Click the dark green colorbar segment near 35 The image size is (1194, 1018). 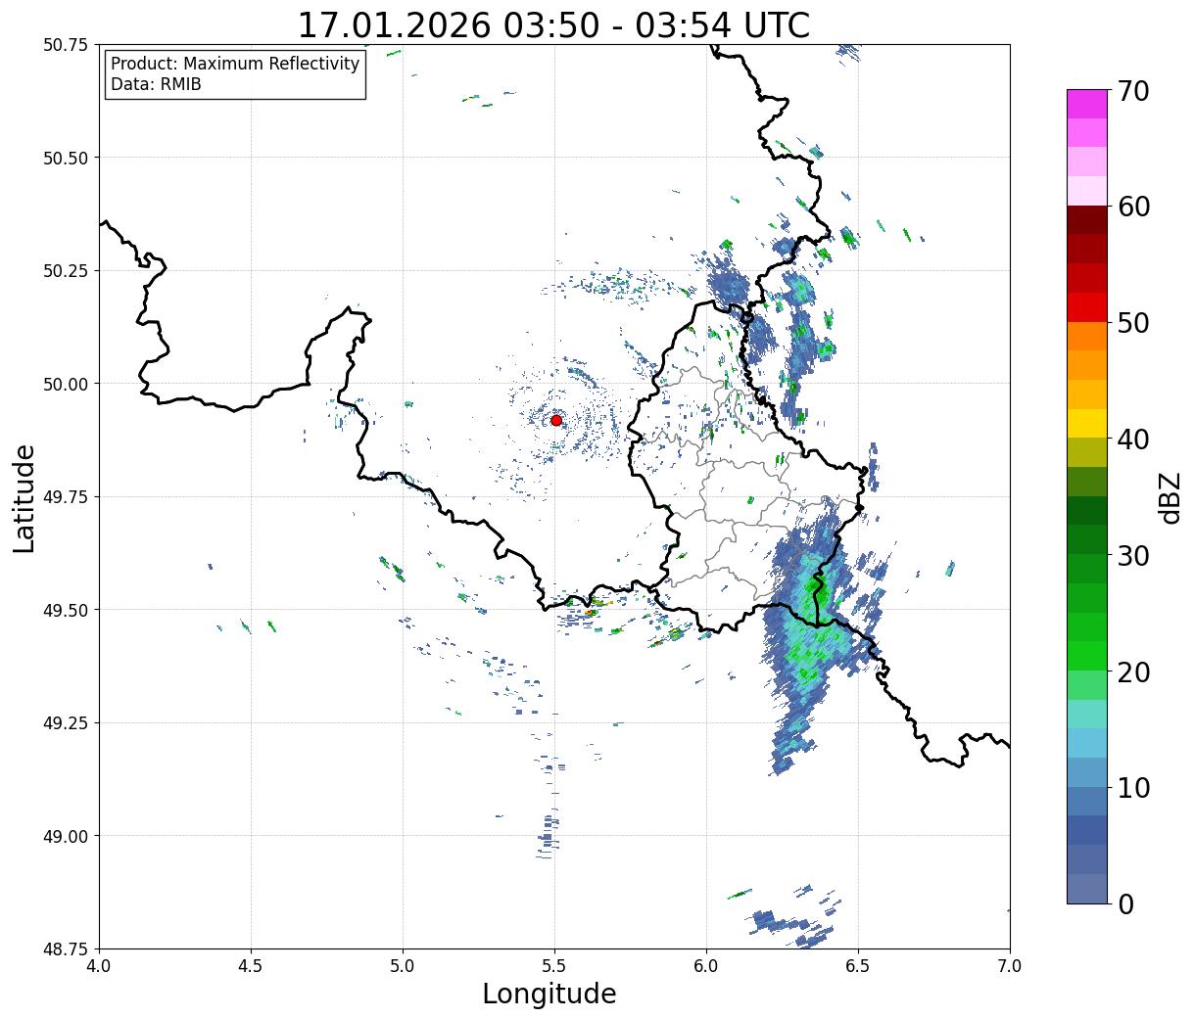1087,511
